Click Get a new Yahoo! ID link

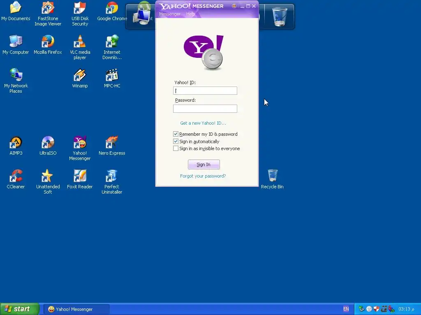tap(203, 123)
